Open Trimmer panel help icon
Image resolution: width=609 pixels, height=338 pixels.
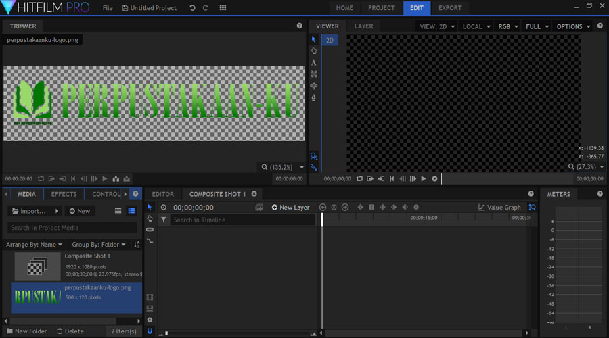tap(300, 26)
